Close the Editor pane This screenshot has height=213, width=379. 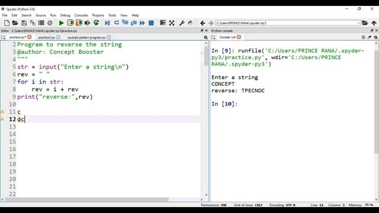pyautogui.click(x=207, y=31)
